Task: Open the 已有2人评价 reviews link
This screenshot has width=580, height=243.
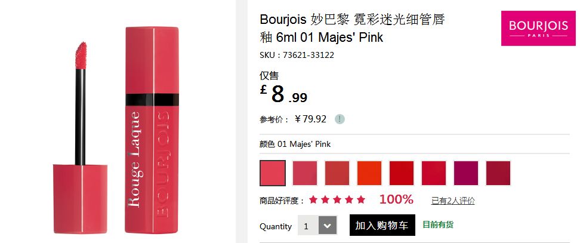Action: pos(453,201)
